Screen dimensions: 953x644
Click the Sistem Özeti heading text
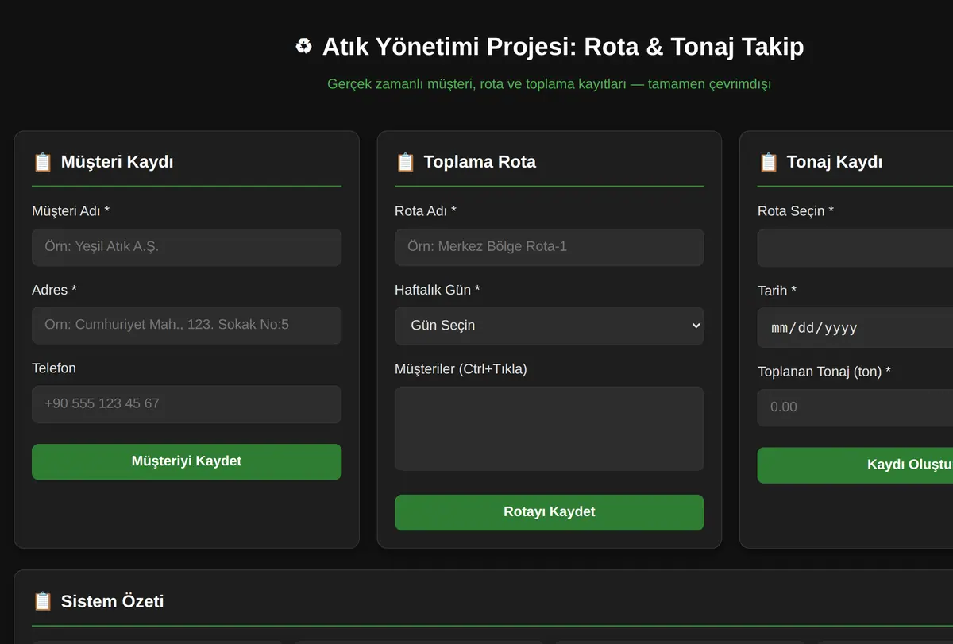tap(112, 601)
